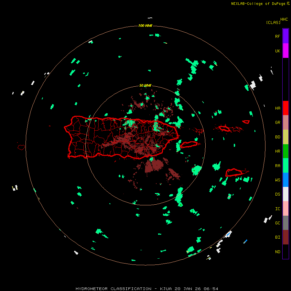Click the HR dark green legend swatch

tap(286, 151)
